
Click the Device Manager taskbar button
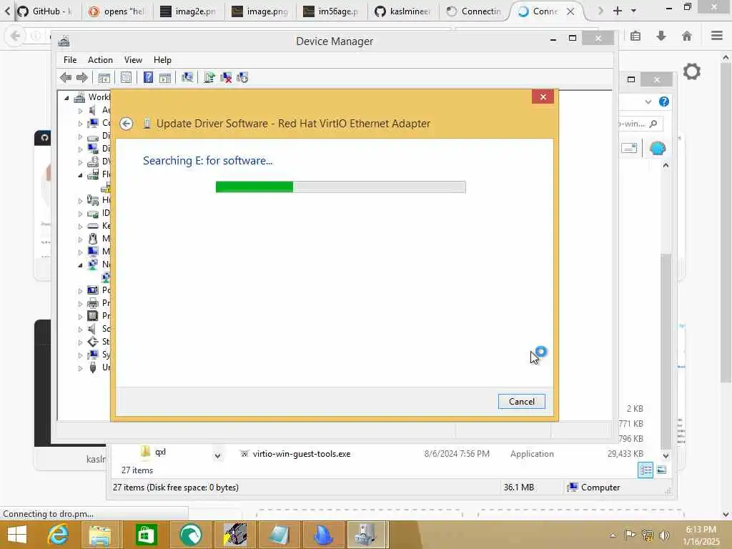[x=367, y=535]
